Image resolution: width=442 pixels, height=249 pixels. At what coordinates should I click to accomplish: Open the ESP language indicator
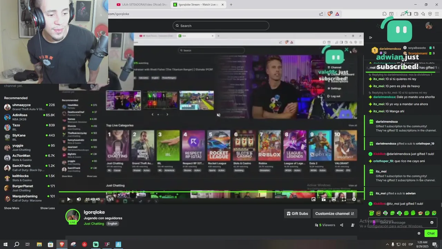coord(411,245)
